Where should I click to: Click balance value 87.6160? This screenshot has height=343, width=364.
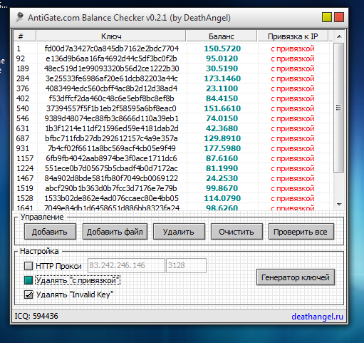click(222, 158)
